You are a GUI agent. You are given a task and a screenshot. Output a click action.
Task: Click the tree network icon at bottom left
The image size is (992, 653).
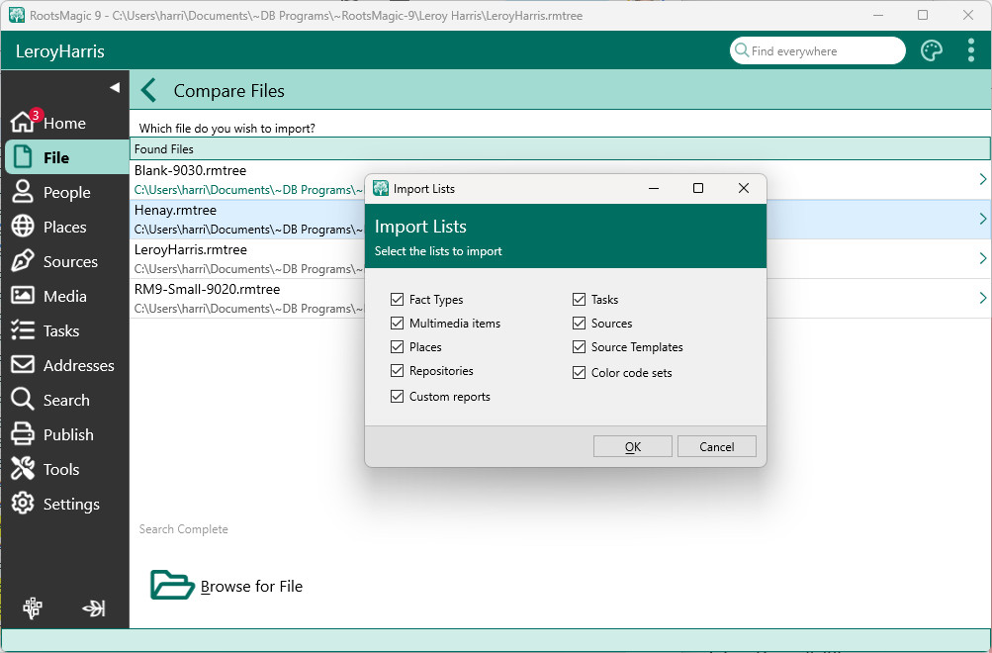33,608
